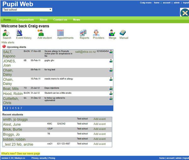
Task: Click the logout link in header
Action: [x=186, y=3]
